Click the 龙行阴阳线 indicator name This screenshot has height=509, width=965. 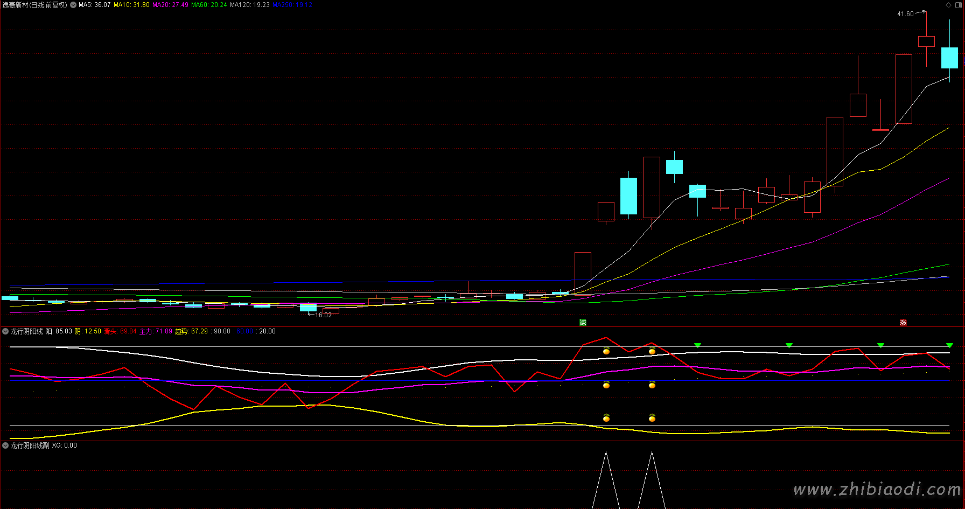(26, 331)
